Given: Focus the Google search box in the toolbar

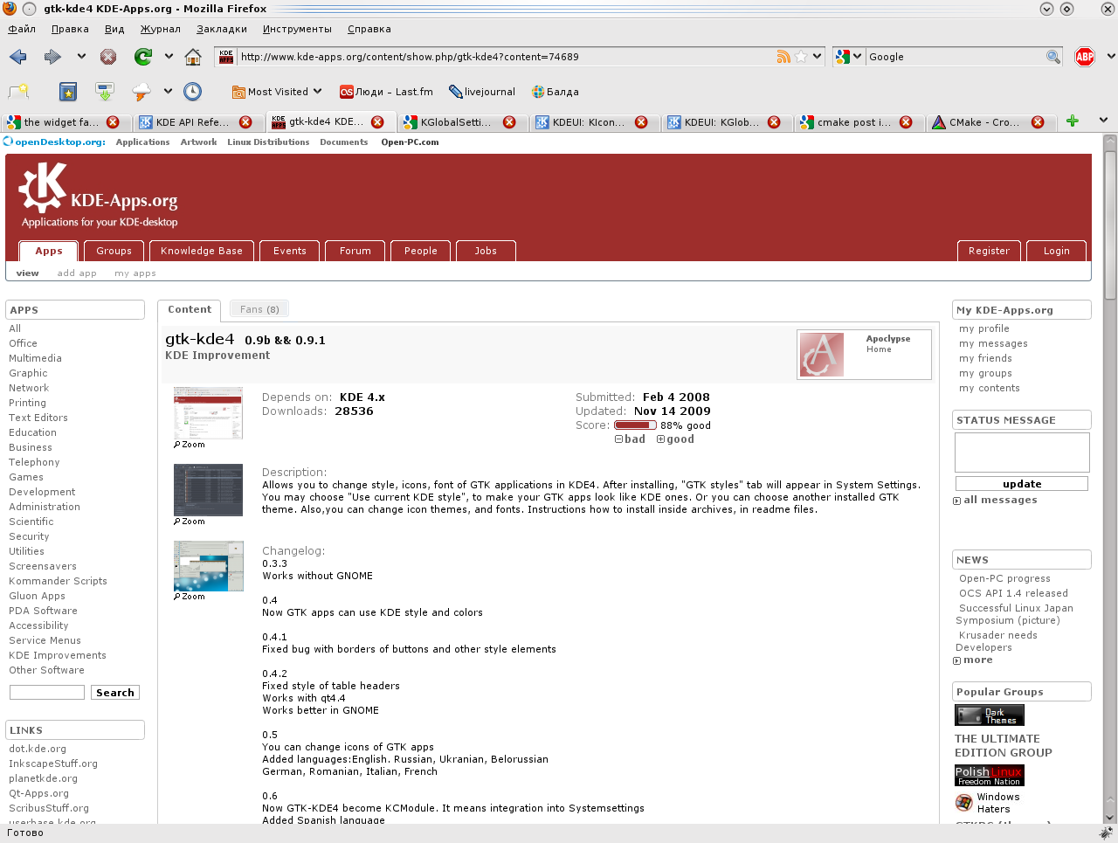Looking at the screenshot, I should point(956,57).
